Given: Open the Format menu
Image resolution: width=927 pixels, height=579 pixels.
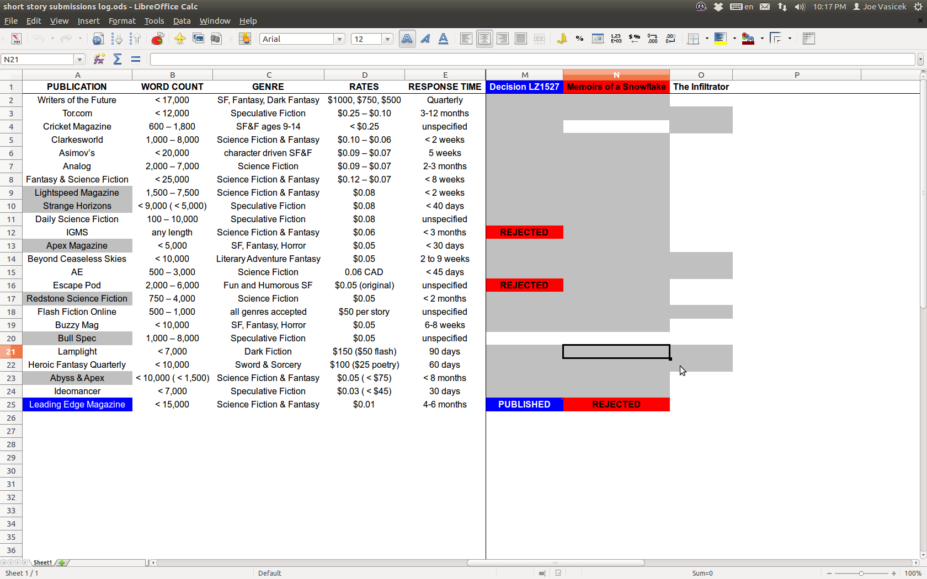Looking at the screenshot, I should [x=122, y=21].
